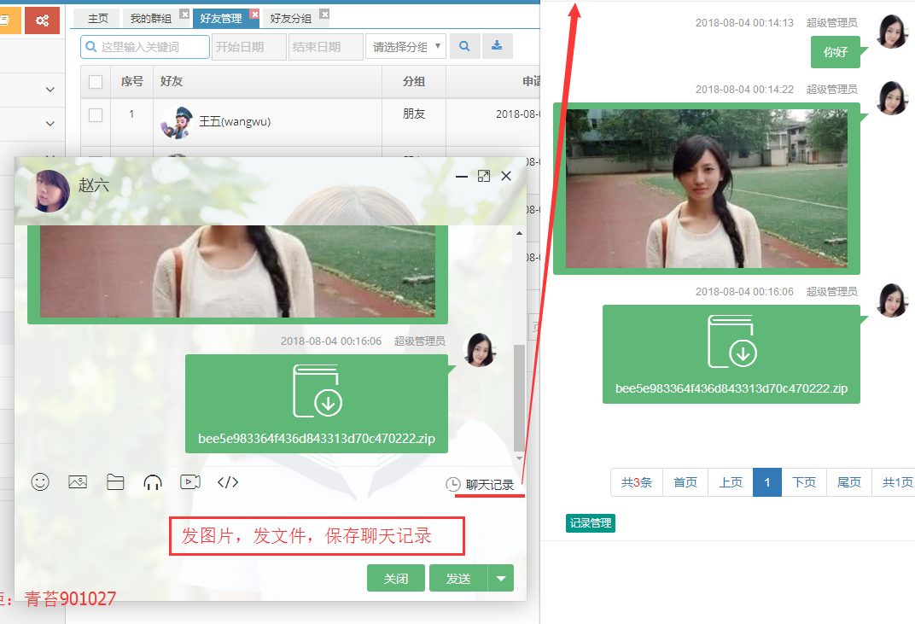
Task: Click the export download button
Action: tap(497, 46)
